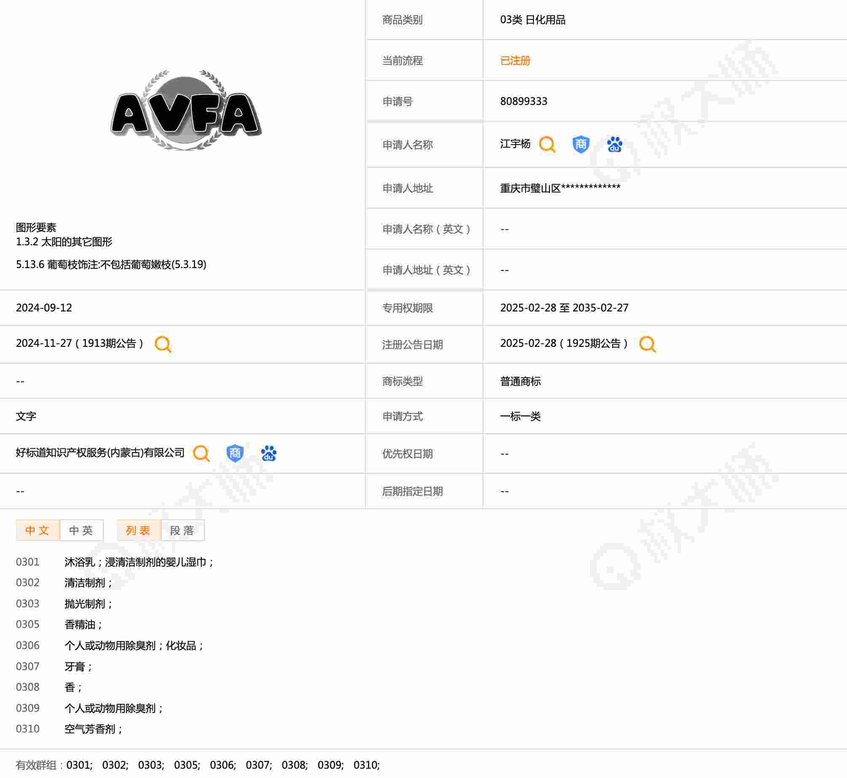Click Baidu paw icon beside 江宇杨
The image size is (847, 778).
click(x=614, y=145)
